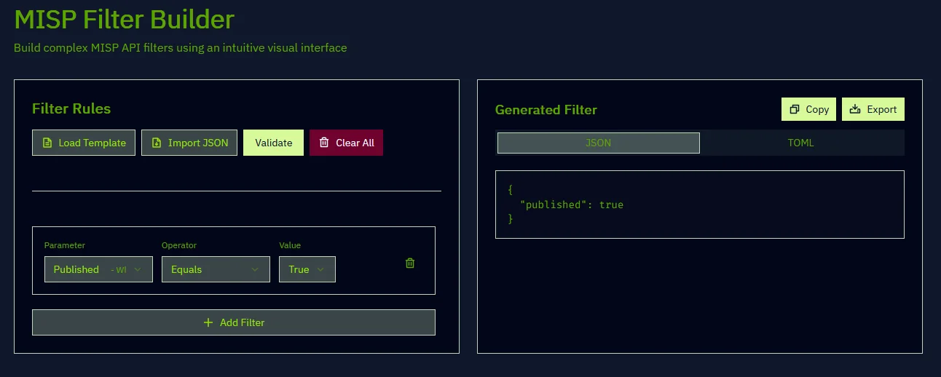Click the Filter Rules heading

71,108
